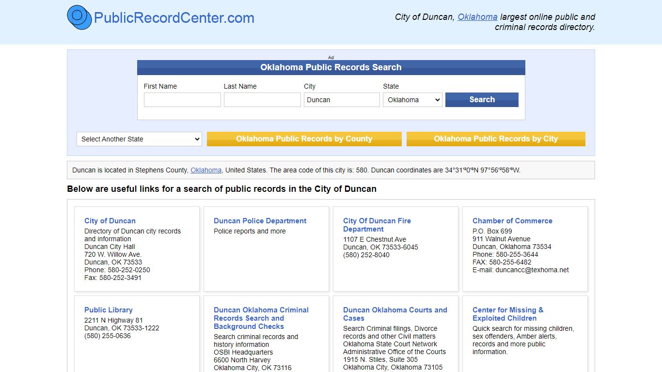The width and height of the screenshot is (662, 372).
Task: Click the PublicRecordCenter circle logo icon
Action: (x=79, y=17)
